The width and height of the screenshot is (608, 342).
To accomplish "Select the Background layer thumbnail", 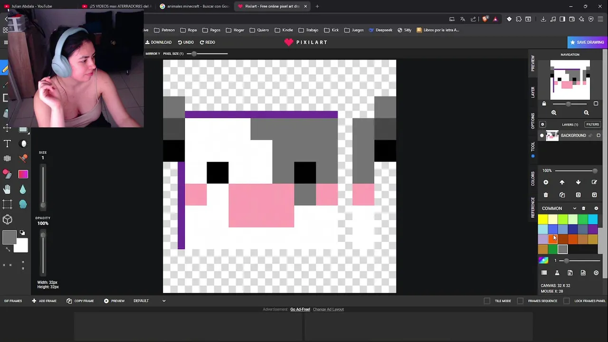I will tap(552, 135).
